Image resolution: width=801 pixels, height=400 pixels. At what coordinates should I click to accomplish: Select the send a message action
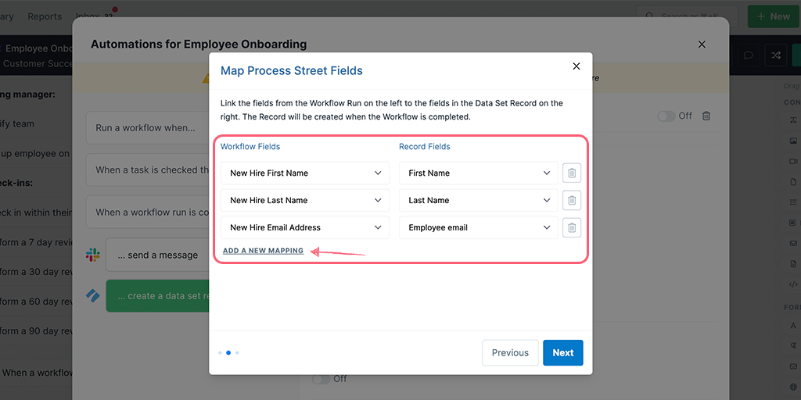coord(158,255)
